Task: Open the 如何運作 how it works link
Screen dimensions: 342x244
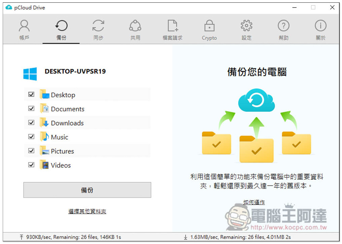Action: pyautogui.click(x=254, y=202)
